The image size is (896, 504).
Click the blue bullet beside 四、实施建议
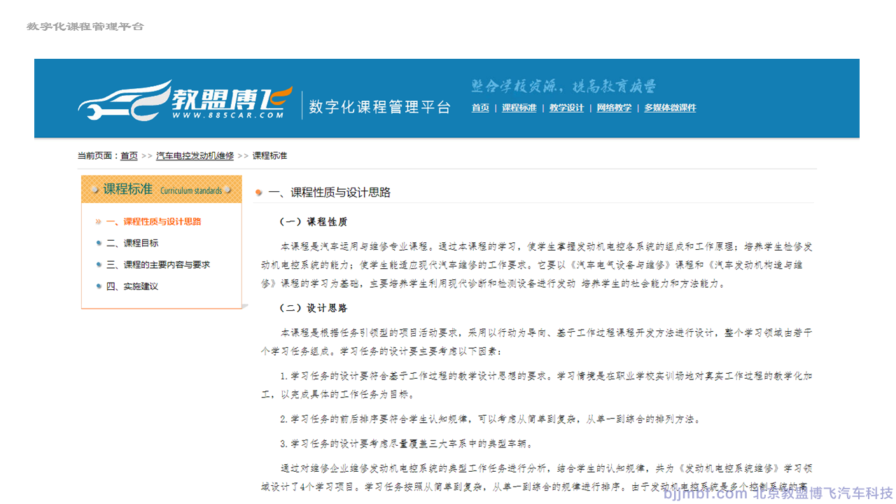[x=99, y=286]
